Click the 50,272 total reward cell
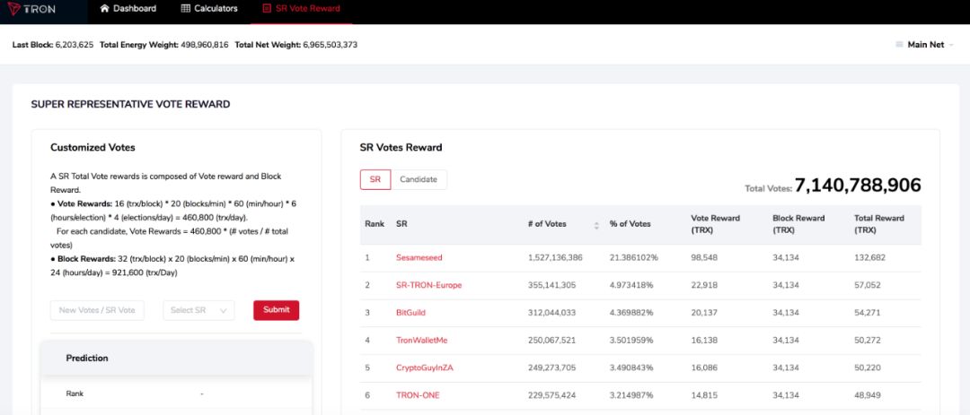Screen dimensions: 970x415 pyautogui.click(x=868, y=341)
